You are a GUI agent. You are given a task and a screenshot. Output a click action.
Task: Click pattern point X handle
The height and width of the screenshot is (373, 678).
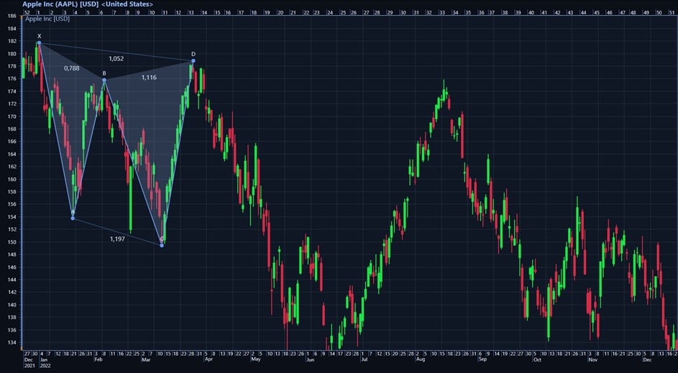pos(39,43)
